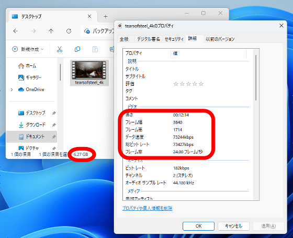
Task: Click the OK button
Action: pyautogui.click(x=198, y=226)
